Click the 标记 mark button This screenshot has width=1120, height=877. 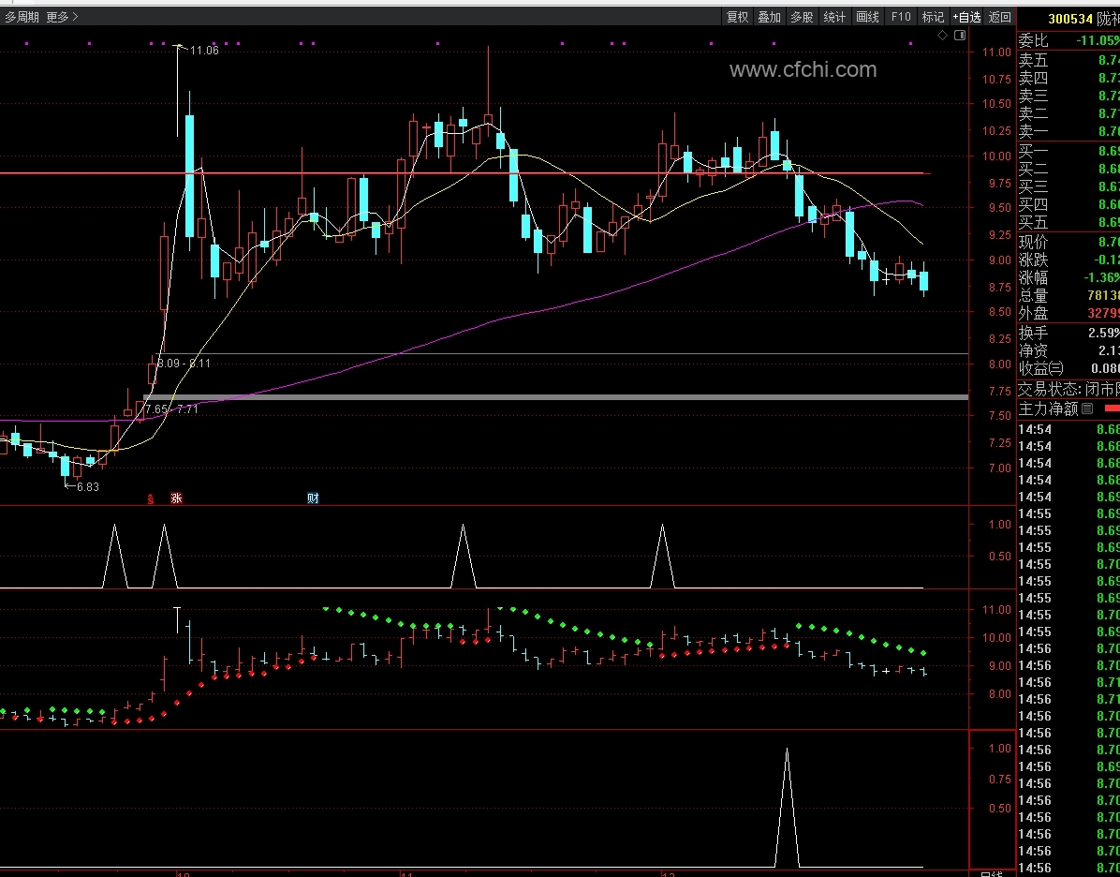pos(933,17)
